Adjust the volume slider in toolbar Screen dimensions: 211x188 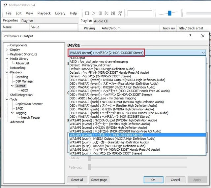coord(170,13)
